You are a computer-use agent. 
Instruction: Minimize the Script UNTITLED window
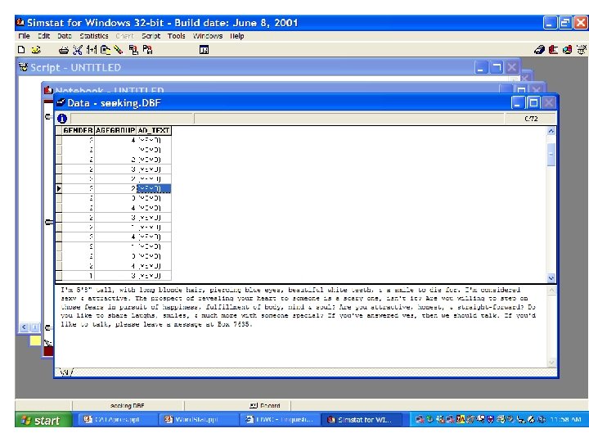coord(481,68)
